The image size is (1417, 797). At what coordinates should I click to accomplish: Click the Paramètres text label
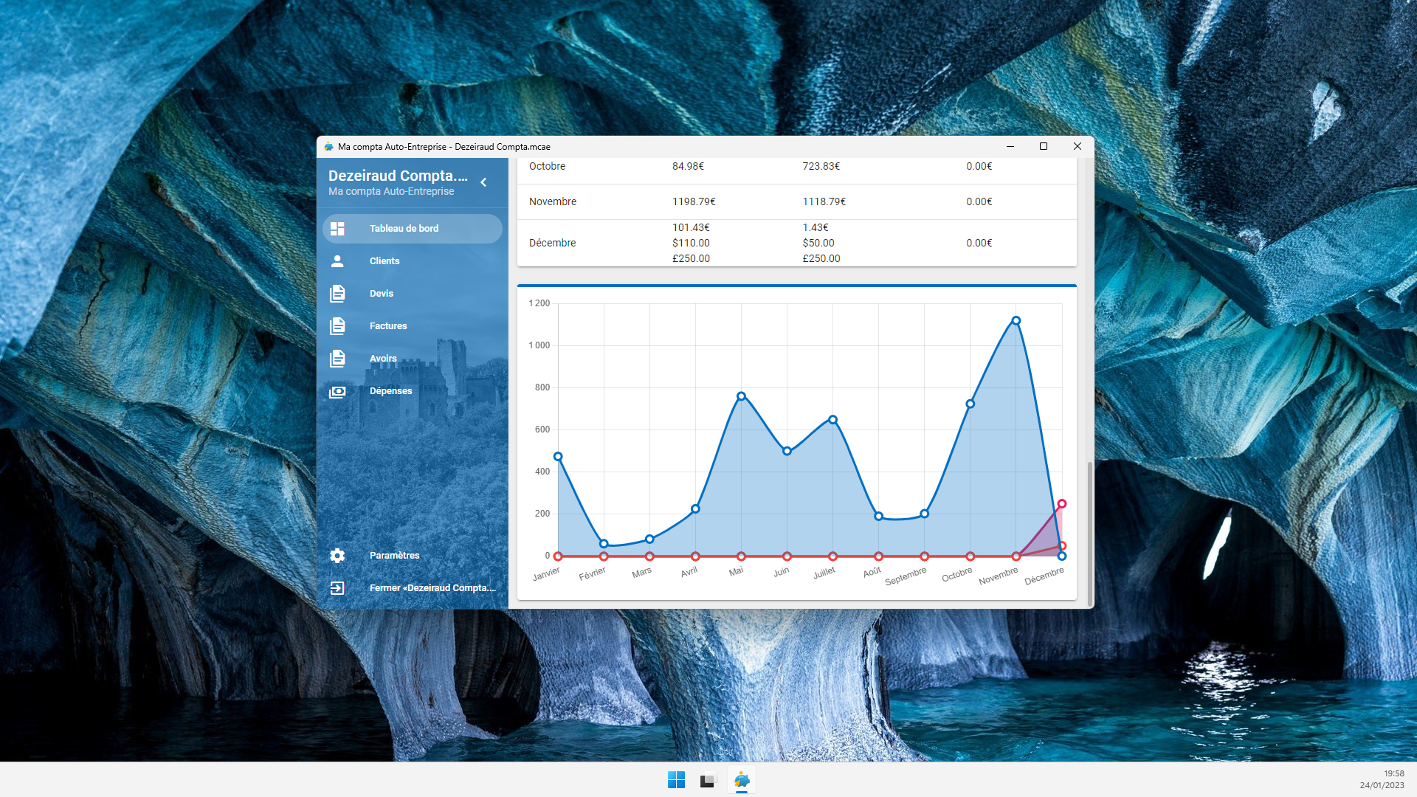394,556
